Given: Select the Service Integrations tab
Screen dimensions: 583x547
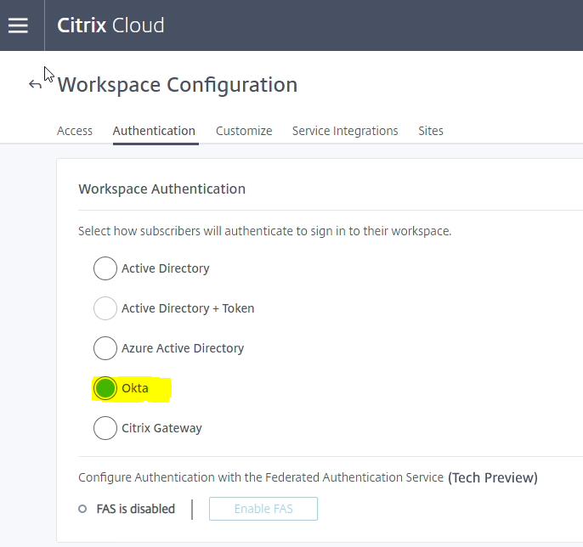Looking at the screenshot, I should (345, 131).
